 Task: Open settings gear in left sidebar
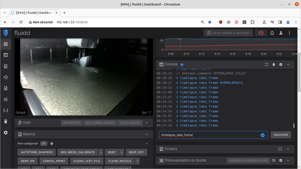pos(5,132)
